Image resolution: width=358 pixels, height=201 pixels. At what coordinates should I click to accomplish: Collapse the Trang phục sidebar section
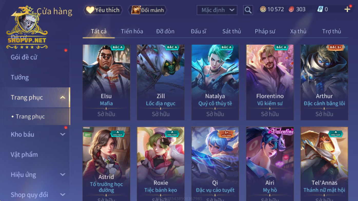tap(63, 97)
